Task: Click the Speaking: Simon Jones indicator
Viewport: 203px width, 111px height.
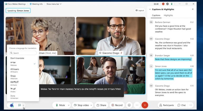Action: (18, 11)
